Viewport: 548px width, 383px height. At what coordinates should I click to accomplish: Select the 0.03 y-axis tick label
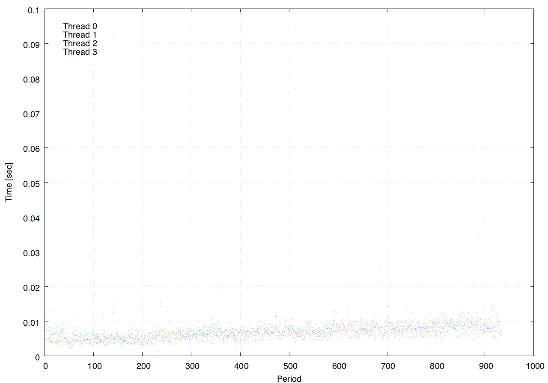[x=32, y=252]
